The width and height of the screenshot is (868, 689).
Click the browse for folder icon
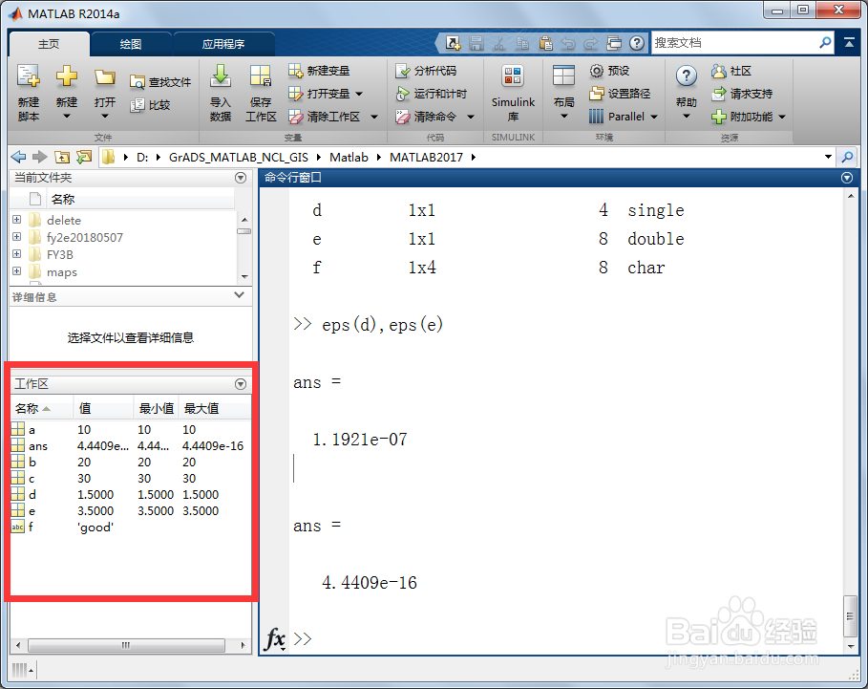pyautogui.click(x=84, y=158)
